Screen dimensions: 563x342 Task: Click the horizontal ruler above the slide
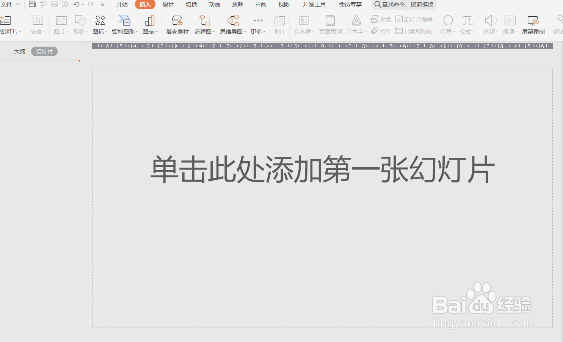(x=322, y=46)
